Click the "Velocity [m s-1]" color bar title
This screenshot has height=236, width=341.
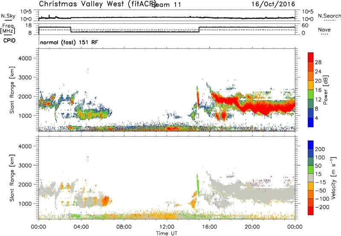[333, 178]
